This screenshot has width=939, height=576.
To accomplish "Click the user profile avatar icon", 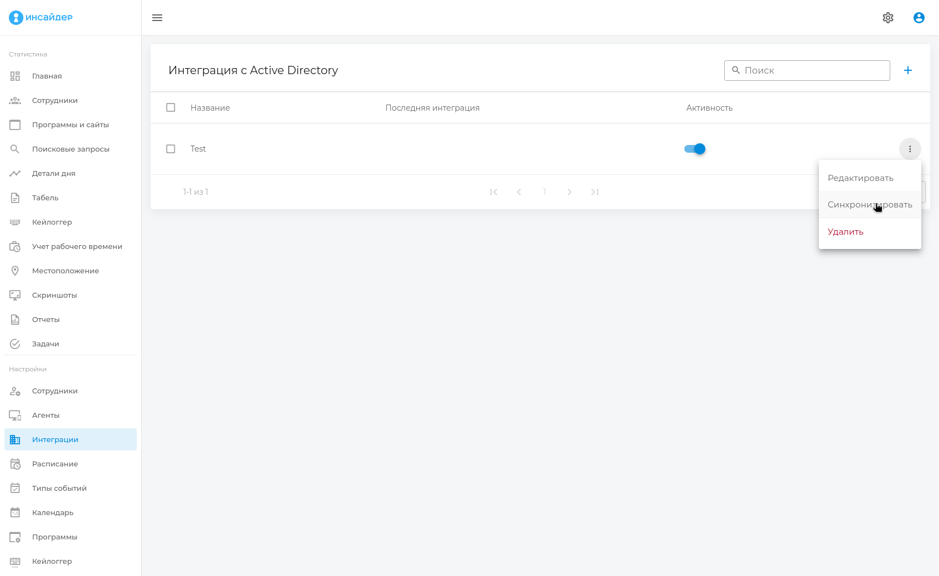I will (919, 18).
